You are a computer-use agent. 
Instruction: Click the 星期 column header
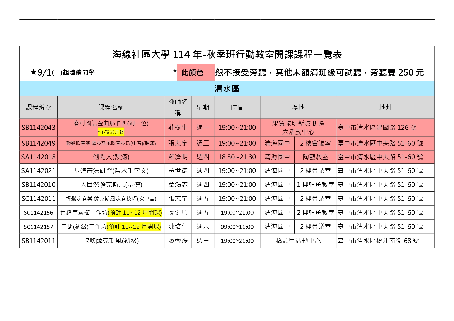point(203,108)
